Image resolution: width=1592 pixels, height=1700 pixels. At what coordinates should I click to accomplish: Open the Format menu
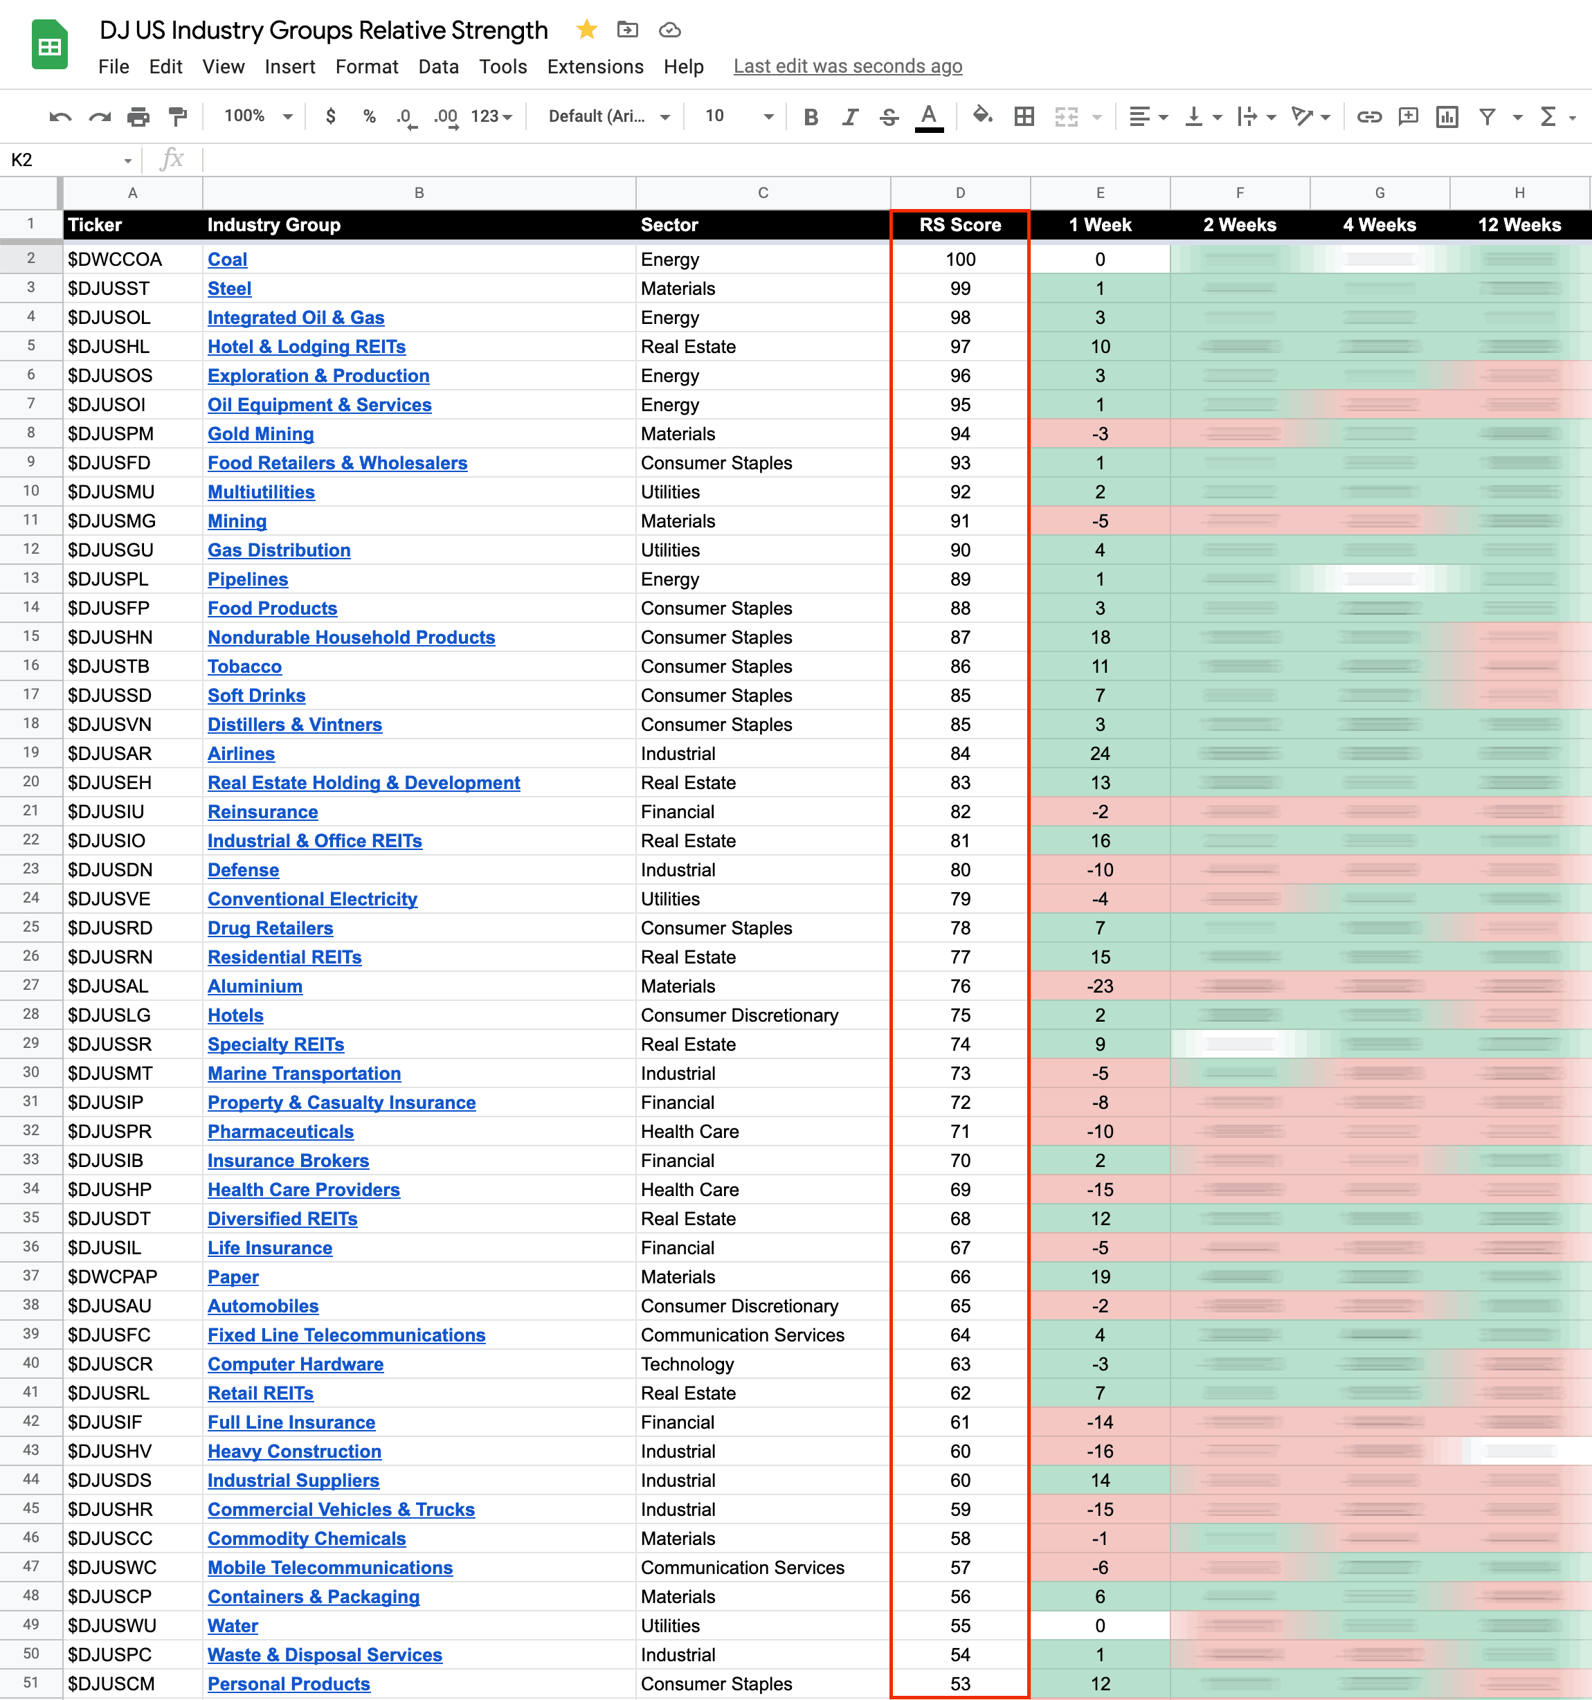point(367,66)
